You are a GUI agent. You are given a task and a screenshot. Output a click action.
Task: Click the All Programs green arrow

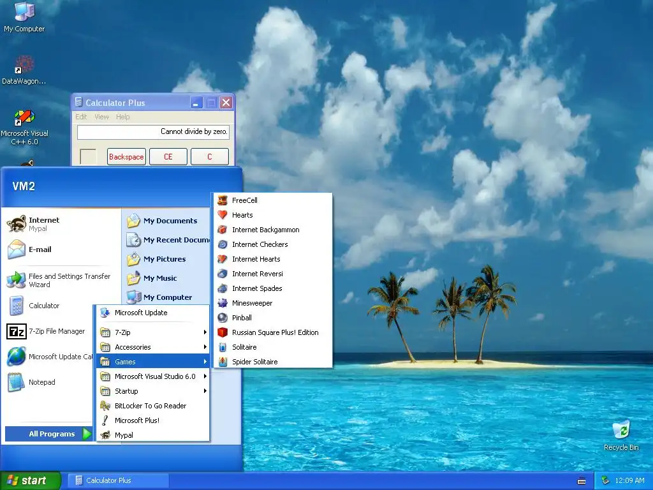coord(87,434)
